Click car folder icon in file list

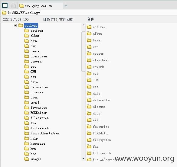[89, 47]
